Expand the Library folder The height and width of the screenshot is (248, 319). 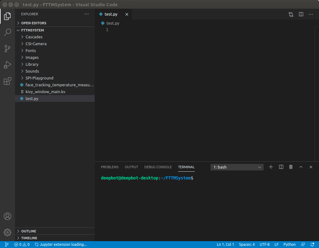[55, 64]
